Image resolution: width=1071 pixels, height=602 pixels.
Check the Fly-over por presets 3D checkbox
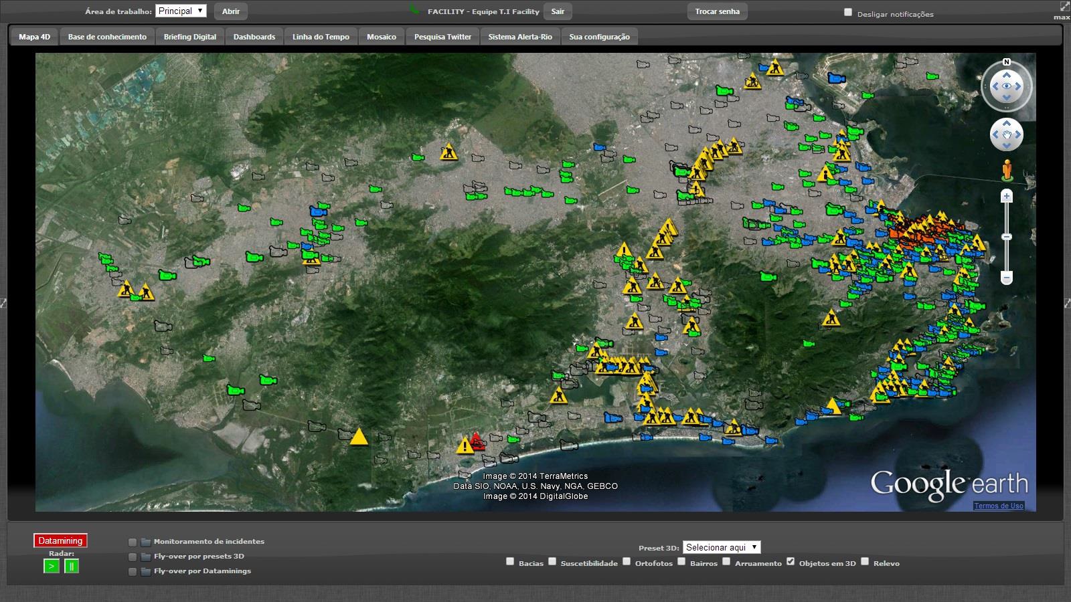click(x=133, y=557)
